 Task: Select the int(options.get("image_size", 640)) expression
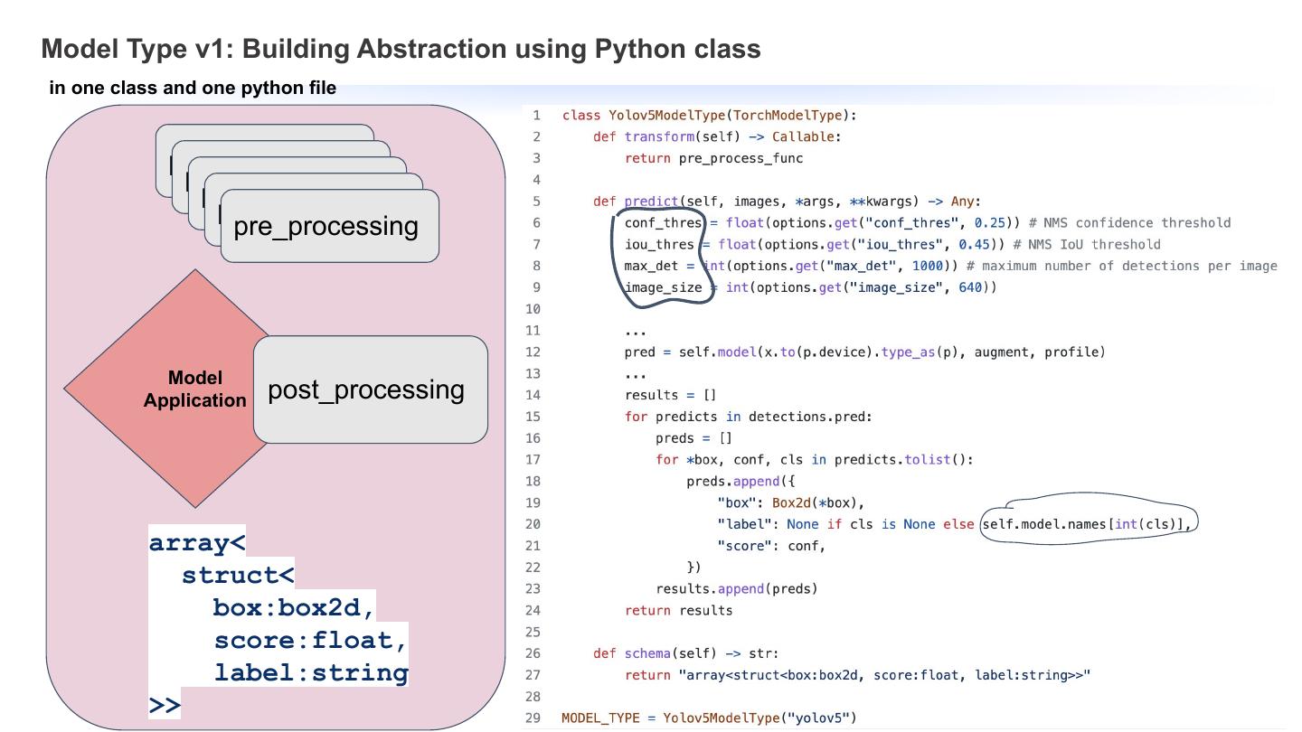861,287
